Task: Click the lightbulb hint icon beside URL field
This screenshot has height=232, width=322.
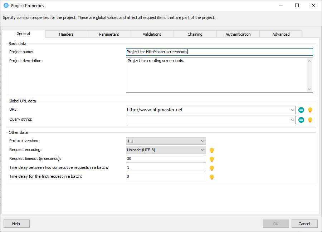Action: (x=310, y=110)
